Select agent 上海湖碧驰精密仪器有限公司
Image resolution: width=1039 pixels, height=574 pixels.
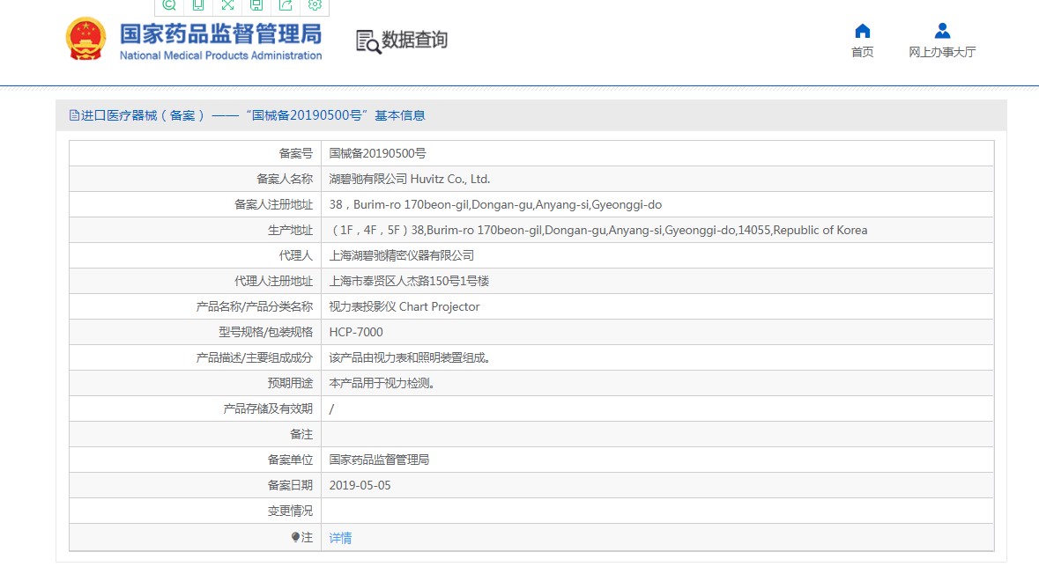pos(402,255)
